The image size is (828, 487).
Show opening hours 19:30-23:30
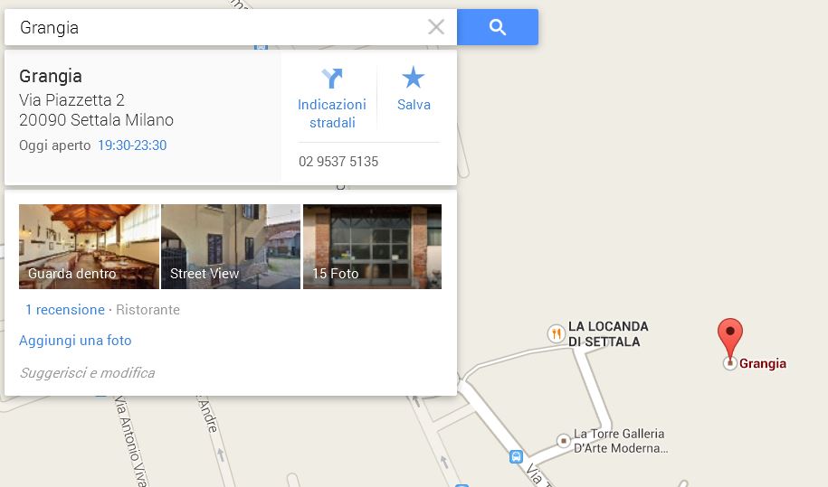[132, 145]
